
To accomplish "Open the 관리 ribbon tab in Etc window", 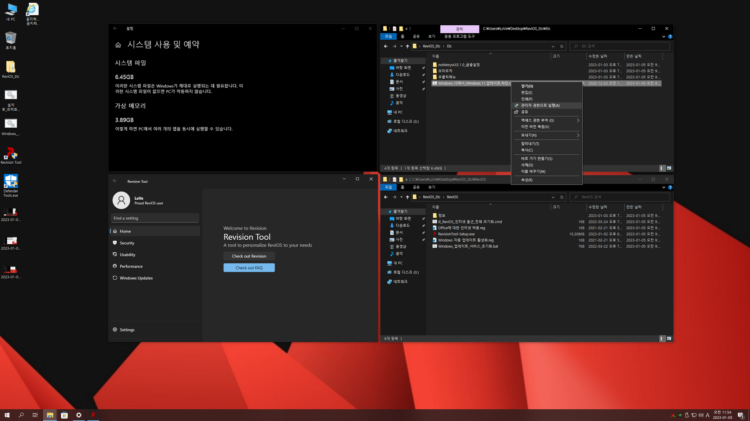I will (x=459, y=29).
